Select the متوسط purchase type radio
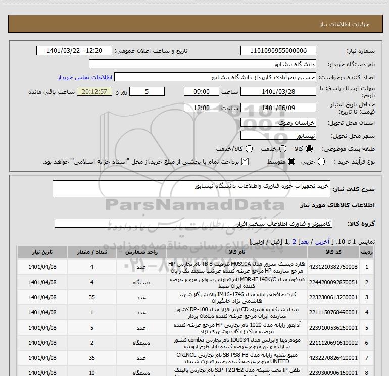 coord(291,162)
